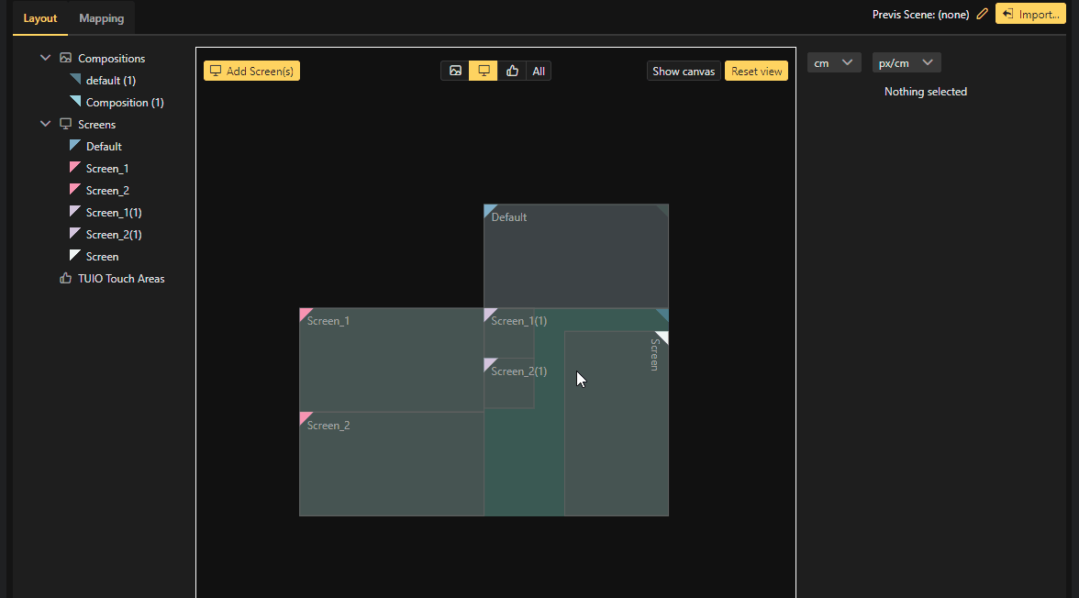Open the cm units dropdown
The image size is (1079, 598).
[x=834, y=62]
